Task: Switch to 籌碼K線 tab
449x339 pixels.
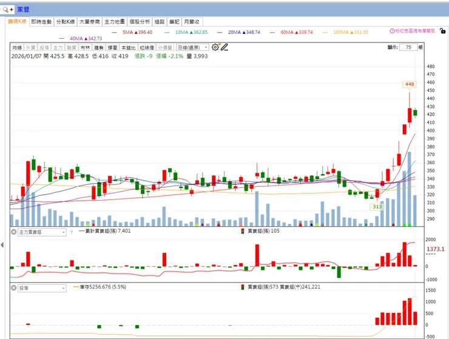Action: (x=17, y=22)
